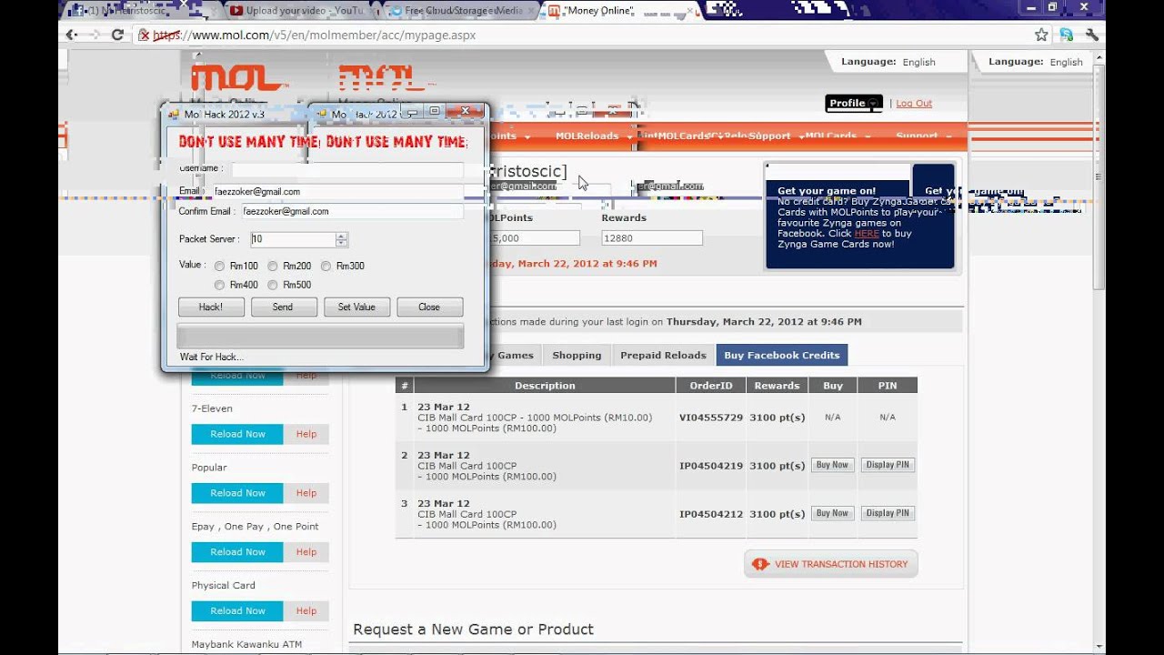Select the Rm300 value option

click(x=326, y=267)
